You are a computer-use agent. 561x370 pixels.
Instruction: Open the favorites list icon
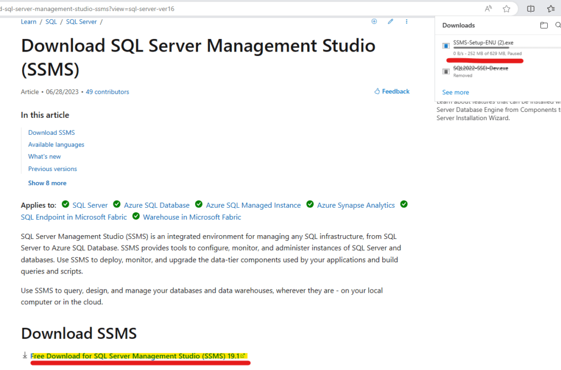pos(551,9)
